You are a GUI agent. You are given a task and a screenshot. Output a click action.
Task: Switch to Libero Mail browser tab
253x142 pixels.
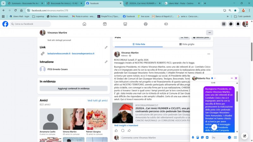(182, 3)
